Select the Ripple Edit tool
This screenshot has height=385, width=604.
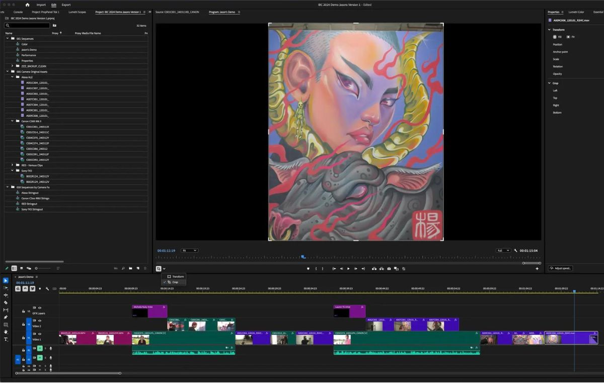tap(6, 295)
